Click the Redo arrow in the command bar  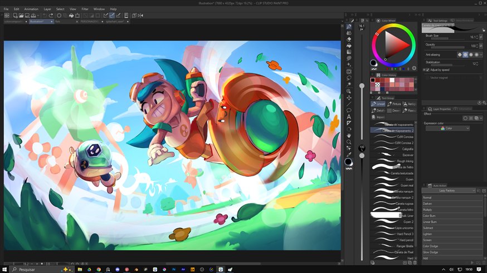tap(51, 16)
